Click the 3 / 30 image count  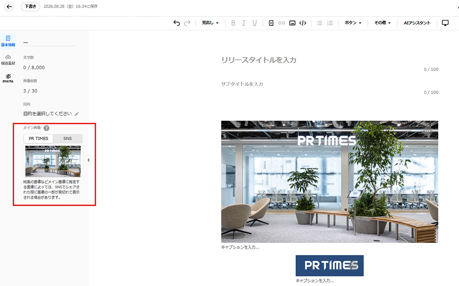click(x=30, y=91)
